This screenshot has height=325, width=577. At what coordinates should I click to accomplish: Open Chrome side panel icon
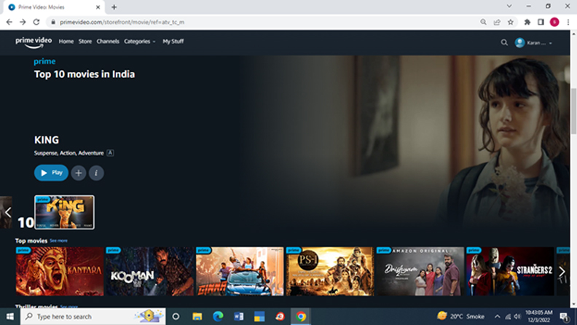coord(541,22)
